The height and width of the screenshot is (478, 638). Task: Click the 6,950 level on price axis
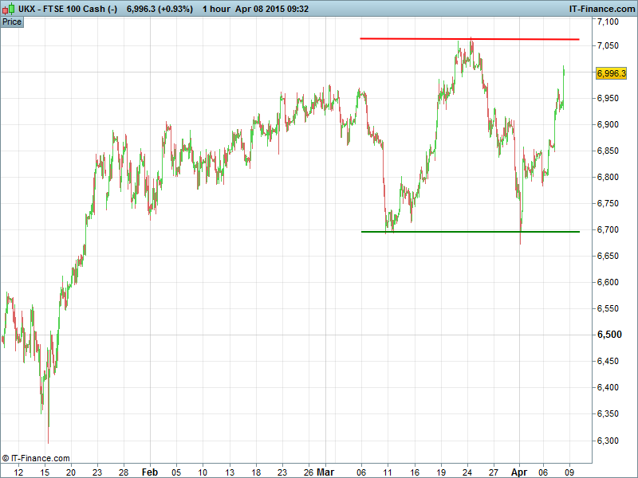coord(608,99)
